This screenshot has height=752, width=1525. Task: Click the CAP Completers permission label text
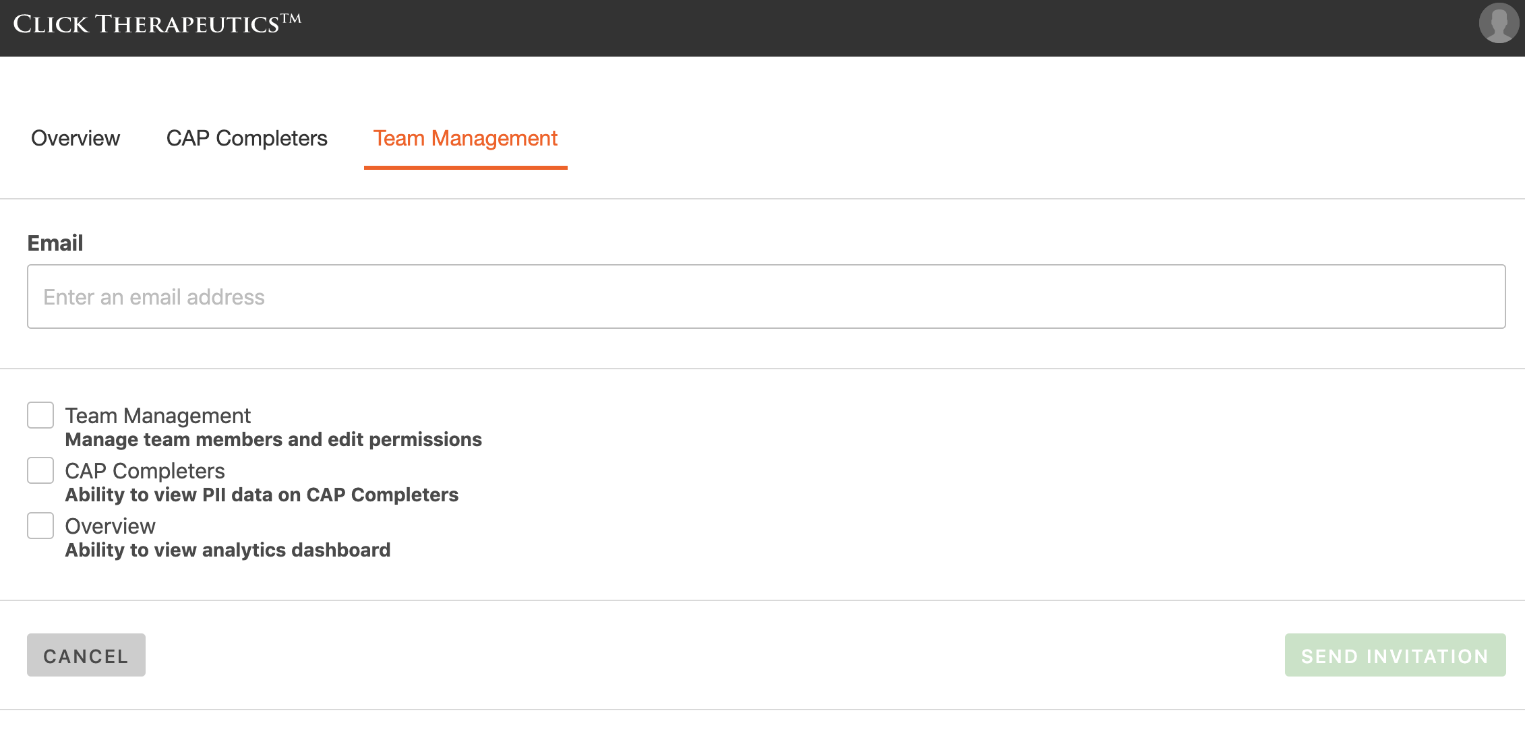pyautogui.click(x=145, y=471)
